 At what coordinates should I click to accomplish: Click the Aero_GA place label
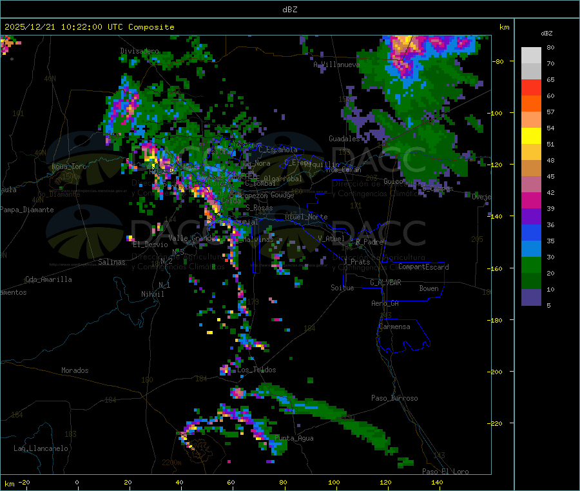[385, 303]
